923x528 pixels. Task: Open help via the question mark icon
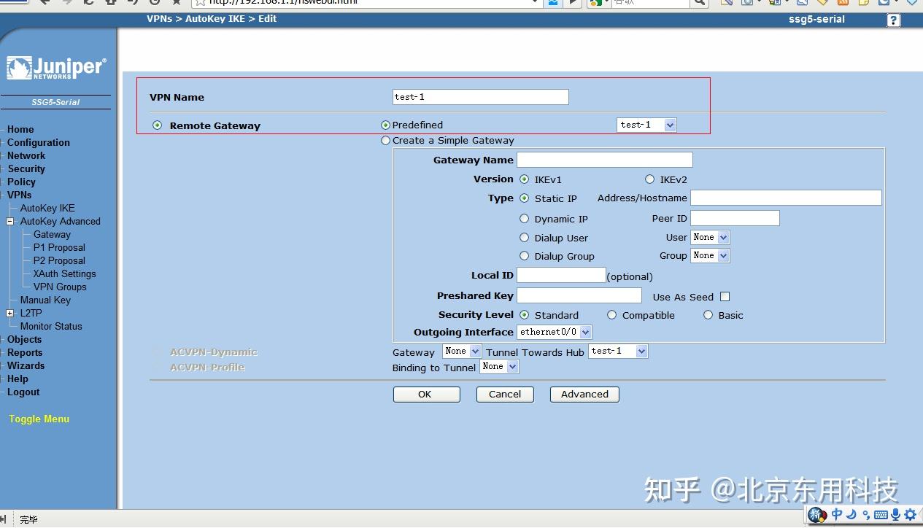tap(893, 20)
